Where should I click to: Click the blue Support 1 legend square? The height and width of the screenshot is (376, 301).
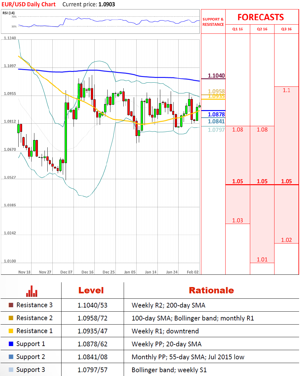click(x=11, y=344)
